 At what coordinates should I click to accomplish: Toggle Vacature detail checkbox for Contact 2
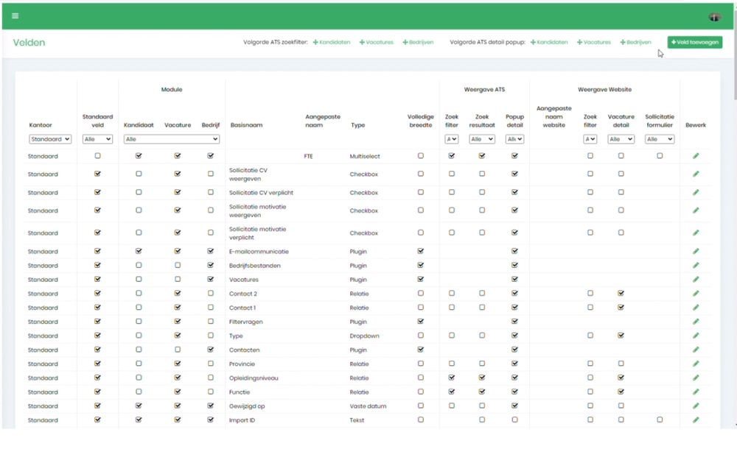click(x=621, y=294)
